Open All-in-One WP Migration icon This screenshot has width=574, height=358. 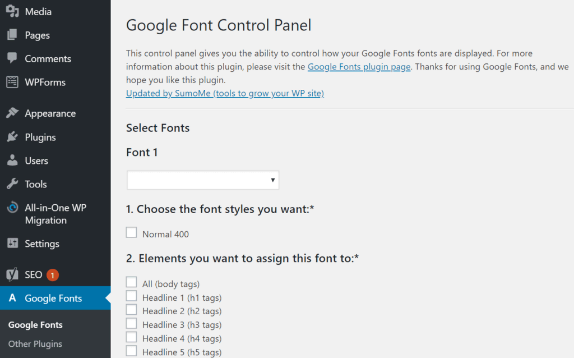[12, 208]
